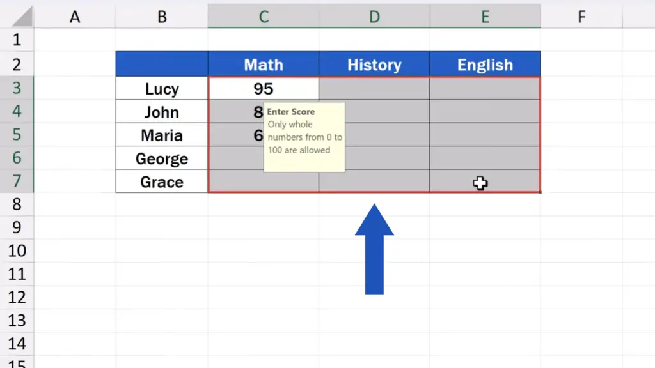Select the cell with name George

point(162,158)
